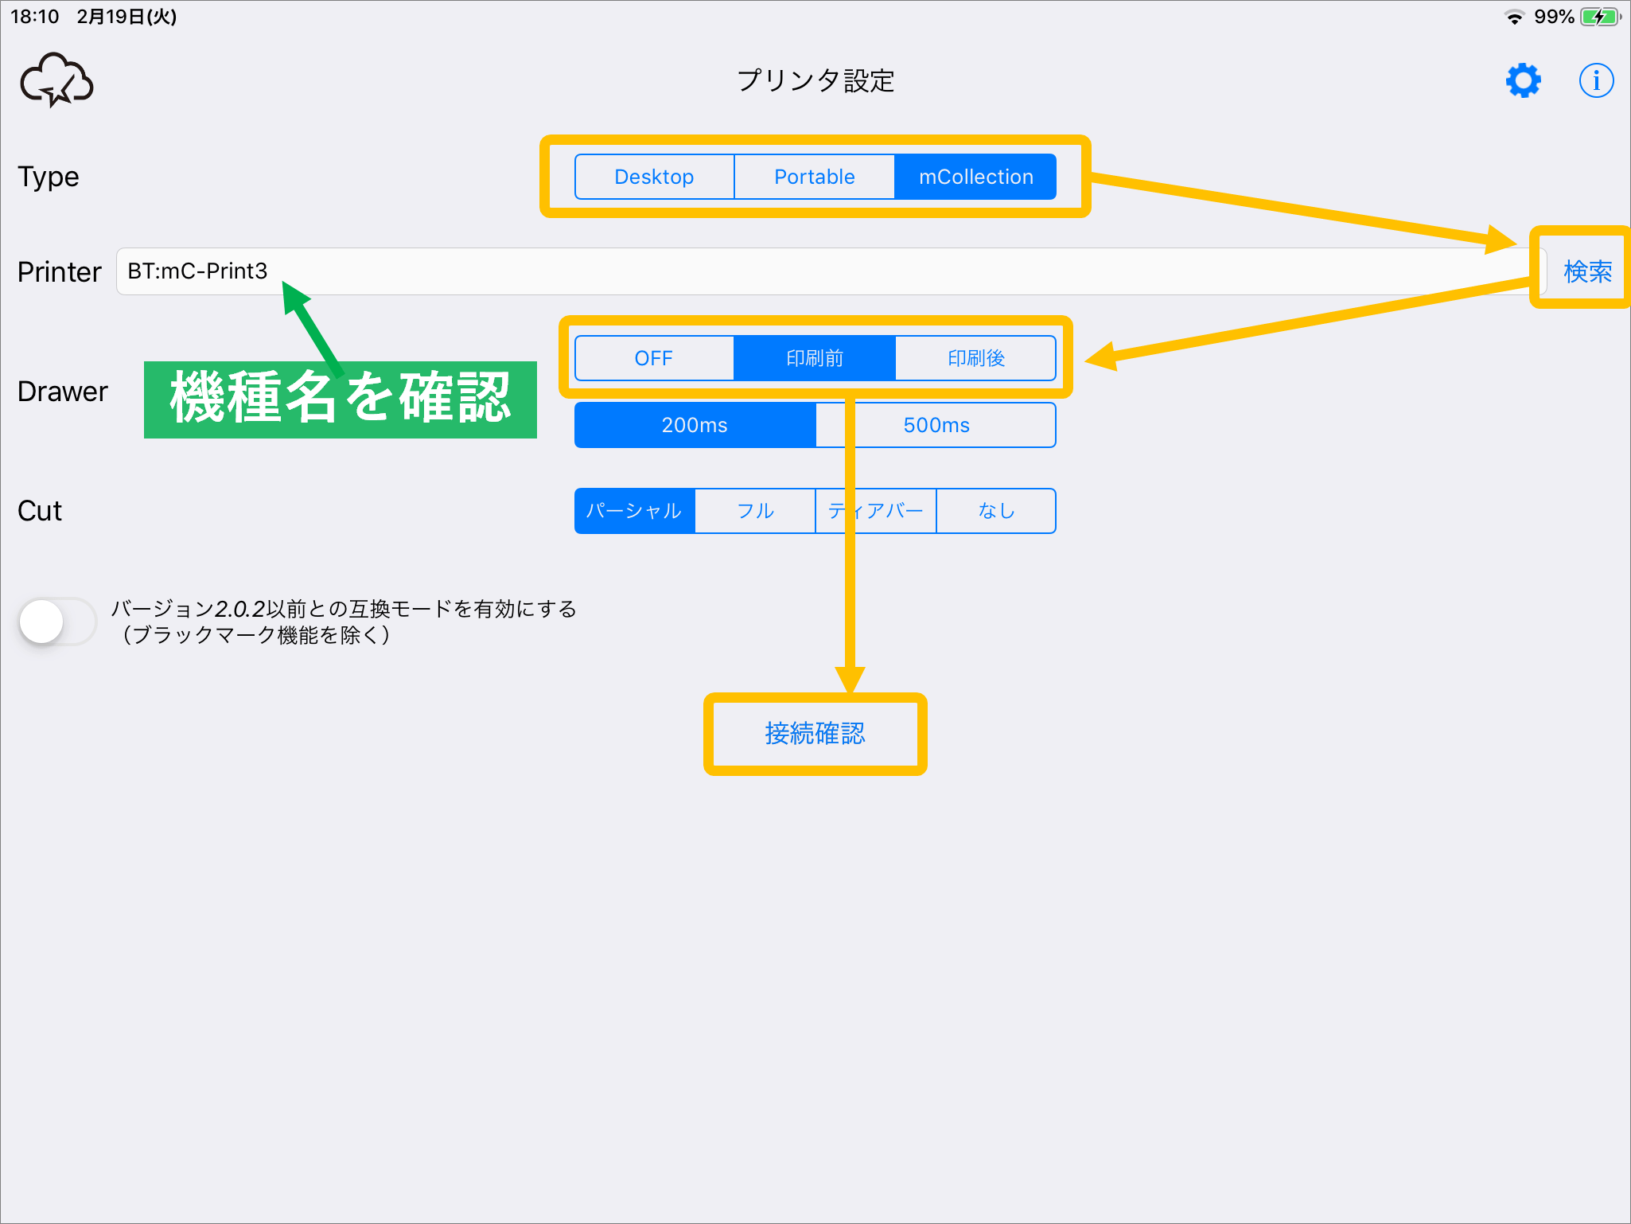Viewport: 1631px width, 1224px height.
Task: Choose 200ms drawer pulse
Action: pos(695,425)
